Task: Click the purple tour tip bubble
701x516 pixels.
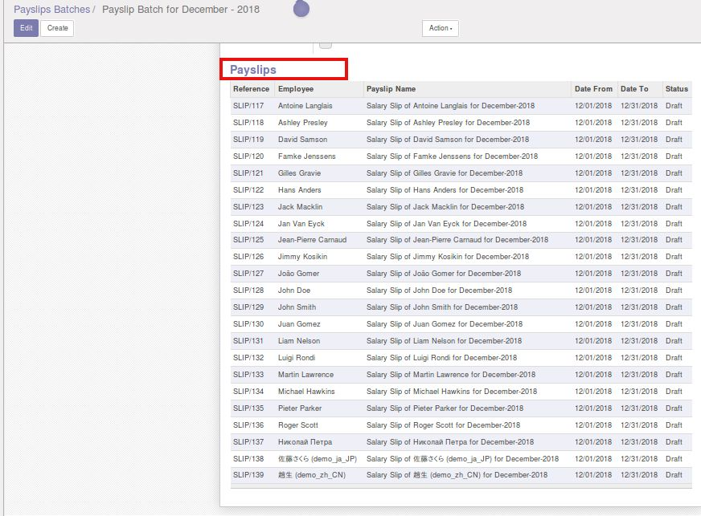Action: click(x=301, y=9)
